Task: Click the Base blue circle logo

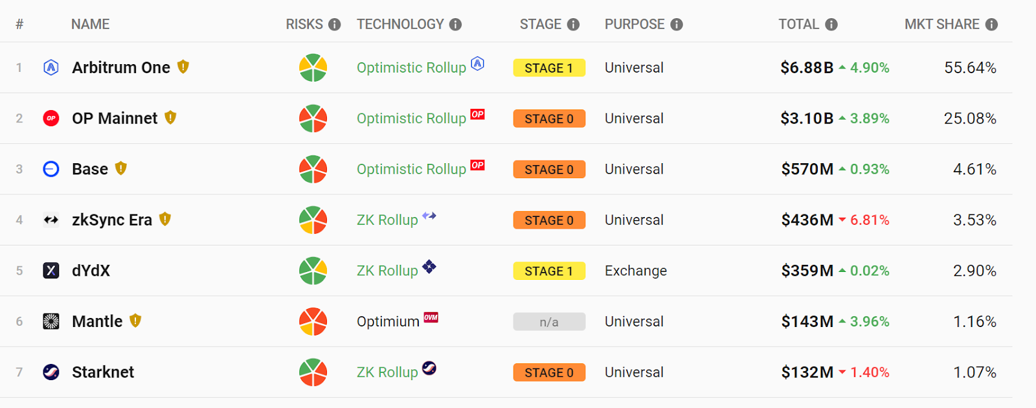Action: (x=51, y=169)
